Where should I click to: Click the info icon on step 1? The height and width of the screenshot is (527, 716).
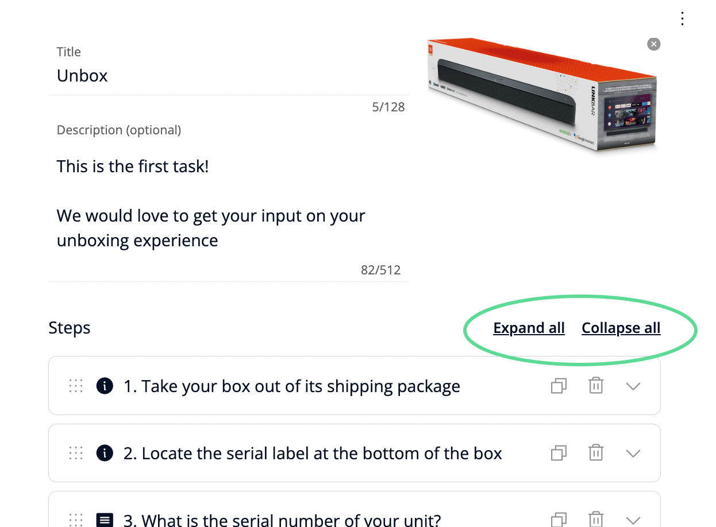(105, 386)
